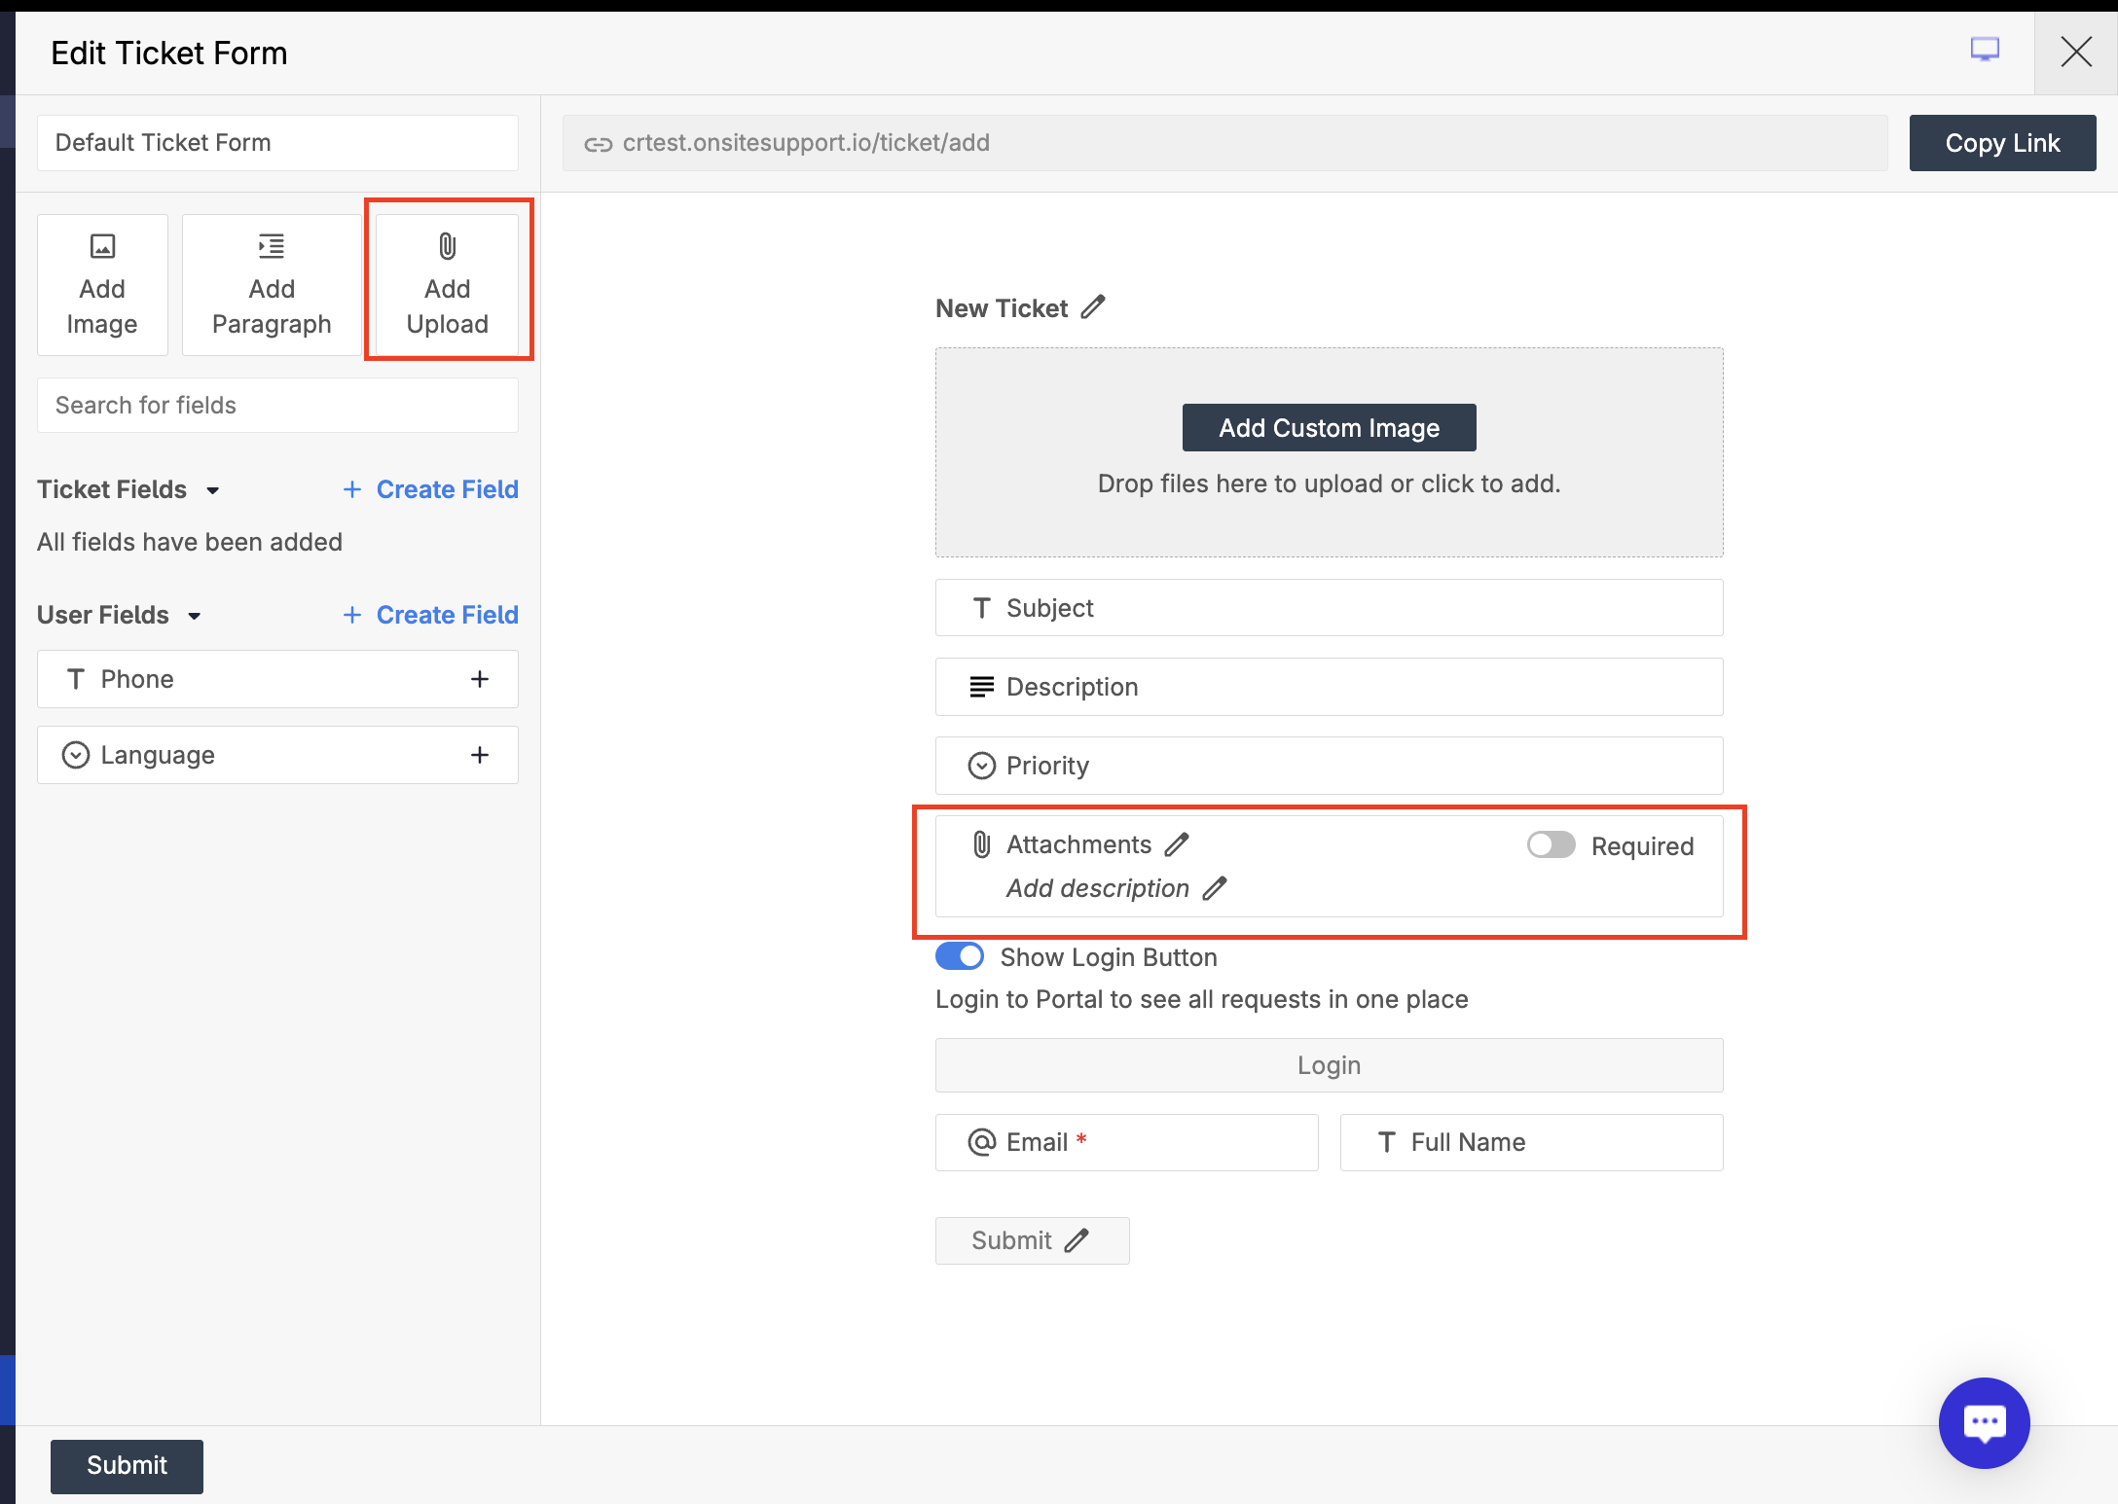The width and height of the screenshot is (2118, 1504).
Task: Click Add Custom Image button
Action: point(1329,428)
